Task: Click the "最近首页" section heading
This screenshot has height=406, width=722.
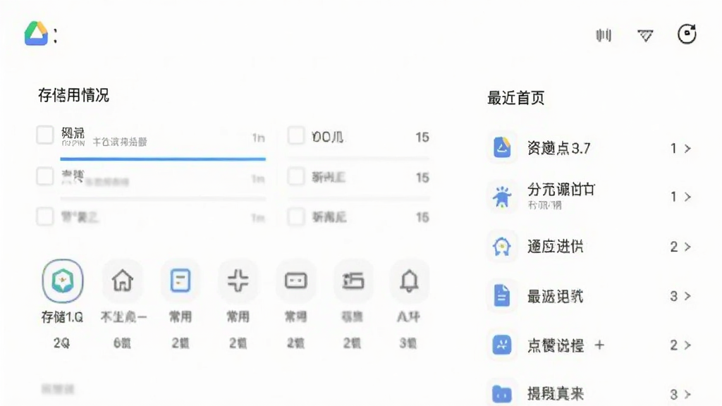Action: pyautogui.click(x=515, y=97)
